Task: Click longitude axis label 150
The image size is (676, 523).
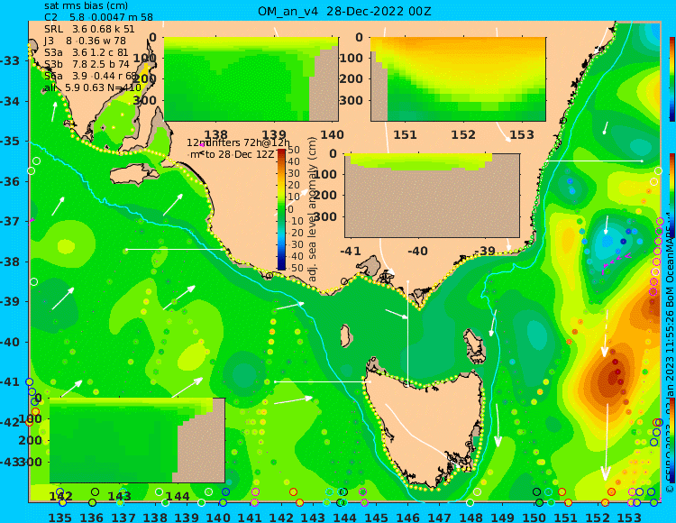Action: coord(534,517)
